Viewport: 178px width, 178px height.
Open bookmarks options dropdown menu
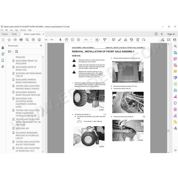tap(10, 52)
